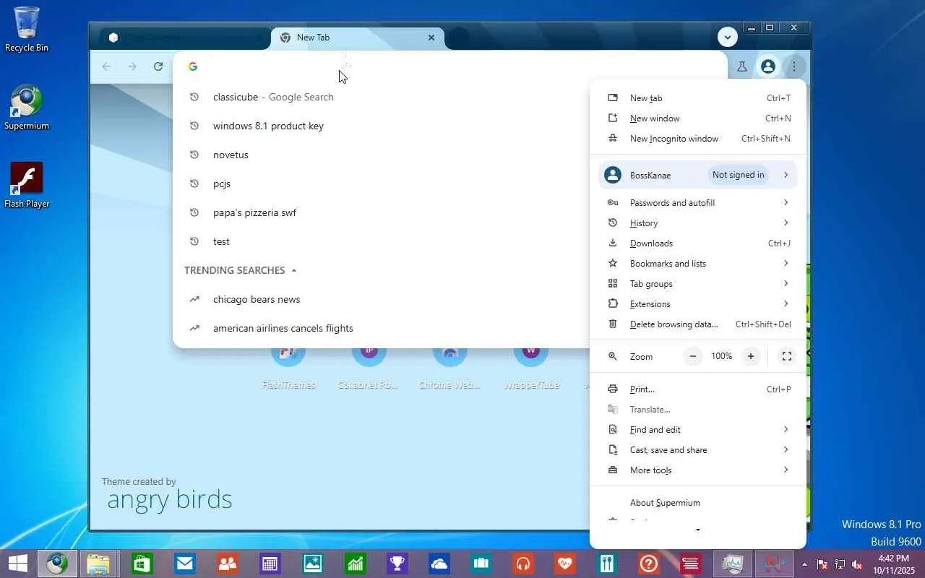Expand the More tools submenu
This screenshot has height=578, width=925.
(x=698, y=470)
